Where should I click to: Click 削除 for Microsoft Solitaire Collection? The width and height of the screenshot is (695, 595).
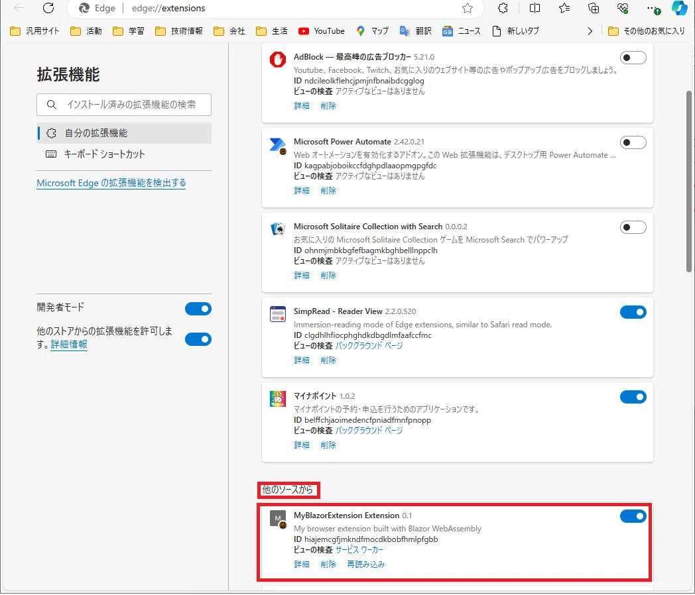(x=328, y=276)
